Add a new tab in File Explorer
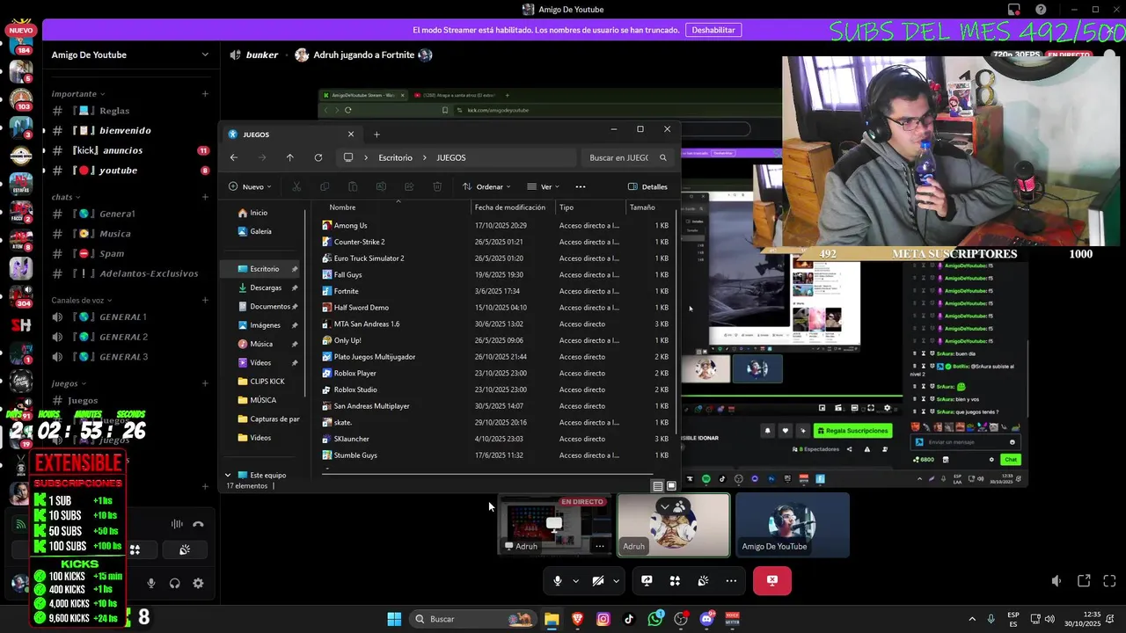Screen dimensions: 1126x633 (377, 135)
